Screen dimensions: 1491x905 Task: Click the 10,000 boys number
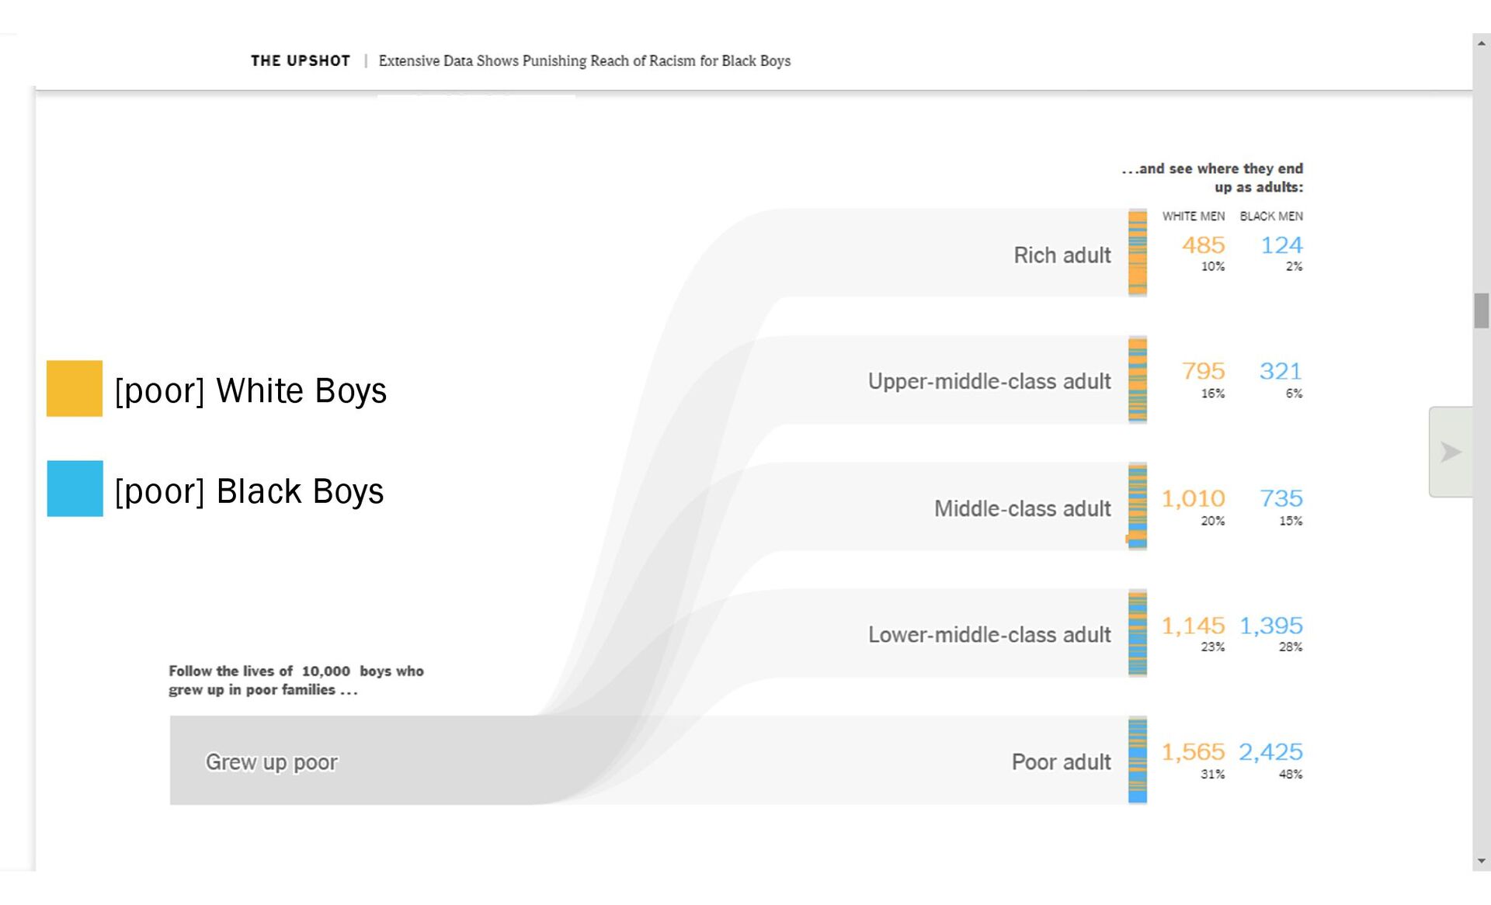click(x=325, y=671)
